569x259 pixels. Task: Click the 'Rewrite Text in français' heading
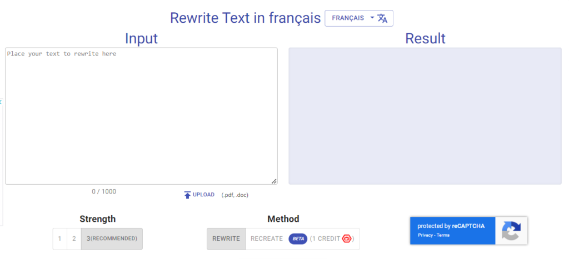(245, 18)
